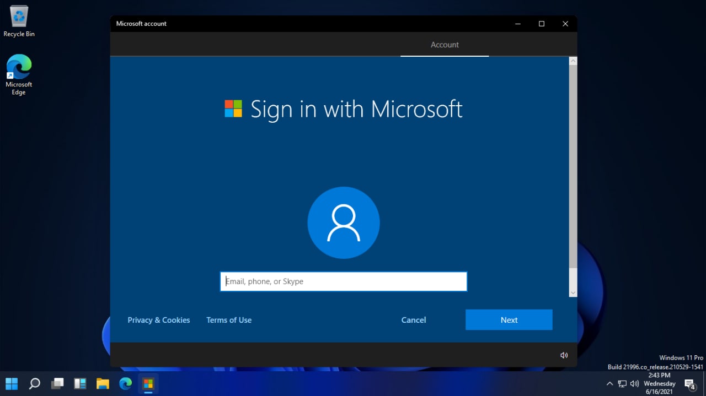Open taskbar clock and date
The image size is (706, 396).
click(660, 383)
